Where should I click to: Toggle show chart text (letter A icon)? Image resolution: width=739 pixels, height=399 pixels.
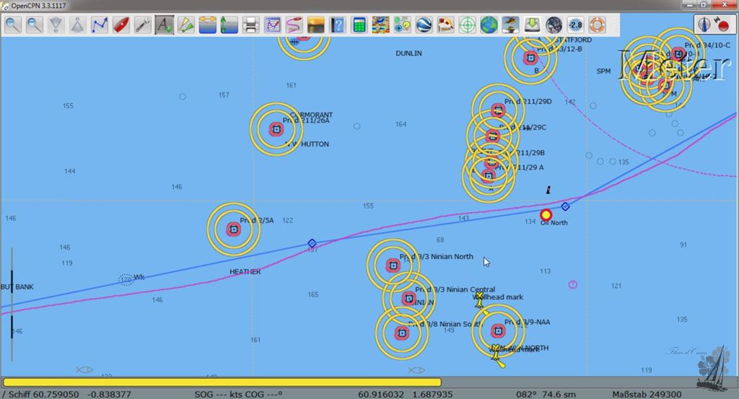coord(165,25)
